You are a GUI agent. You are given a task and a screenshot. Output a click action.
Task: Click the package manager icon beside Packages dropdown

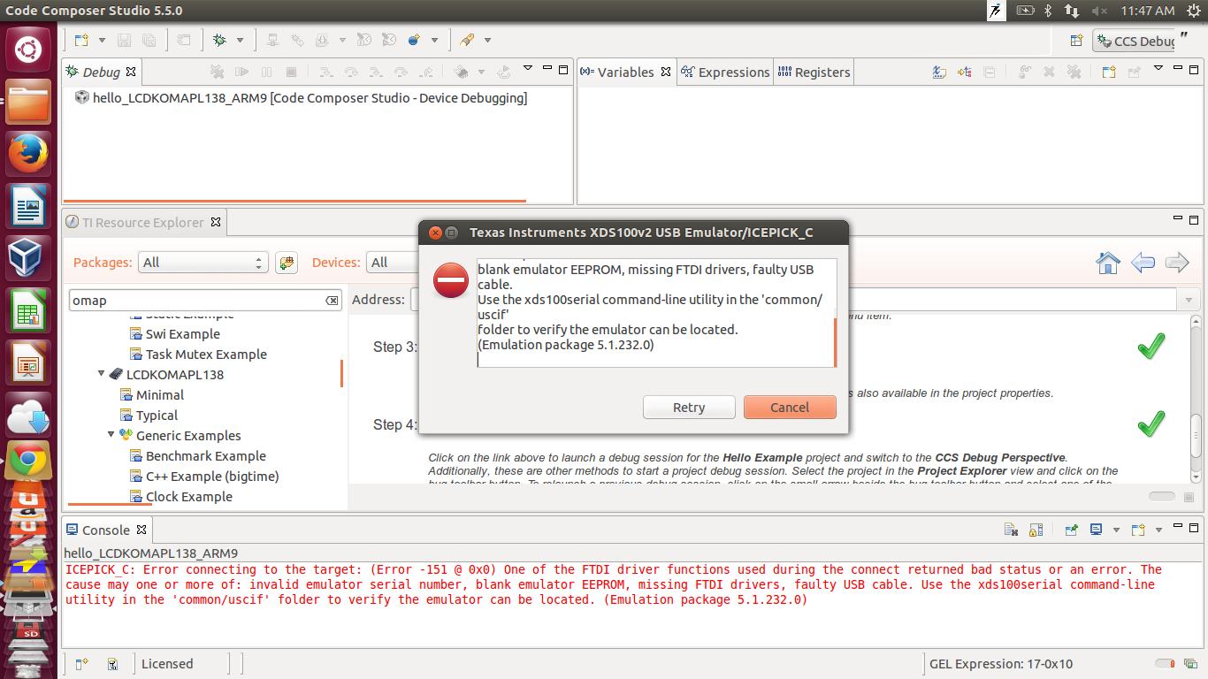pyautogui.click(x=286, y=263)
